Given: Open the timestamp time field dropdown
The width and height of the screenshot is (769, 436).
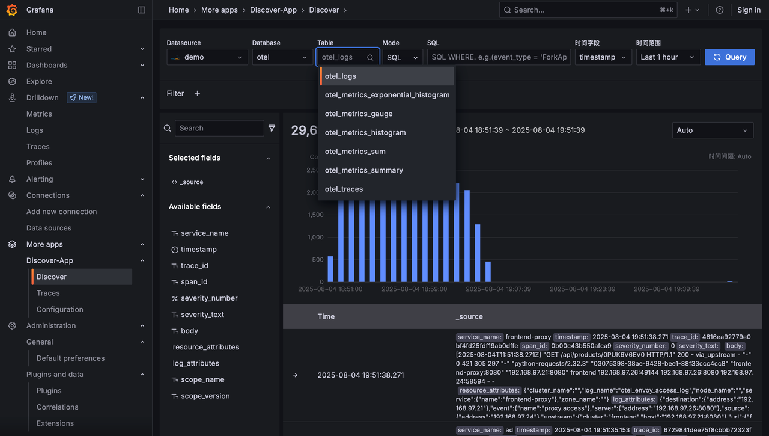Looking at the screenshot, I should [603, 57].
